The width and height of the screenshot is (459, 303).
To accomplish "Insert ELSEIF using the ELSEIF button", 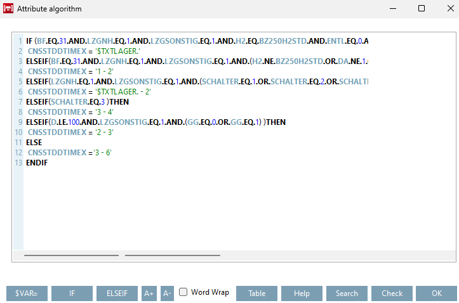I will pos(117,293).
